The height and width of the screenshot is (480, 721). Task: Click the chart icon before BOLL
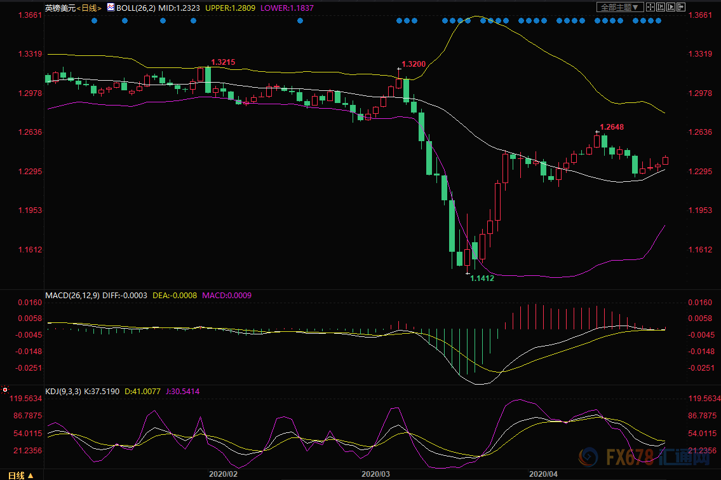(111, 8)
